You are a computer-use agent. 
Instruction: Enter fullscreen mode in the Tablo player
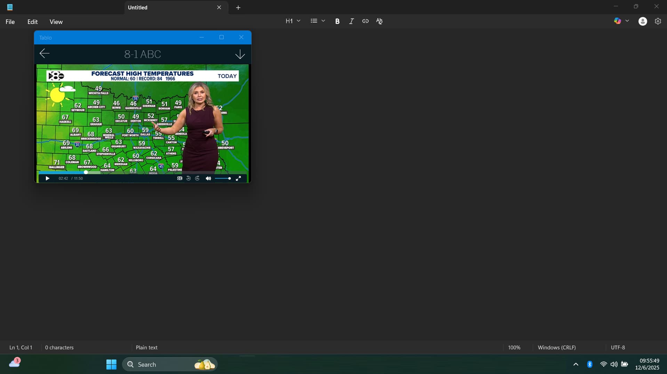pos(239,178)
